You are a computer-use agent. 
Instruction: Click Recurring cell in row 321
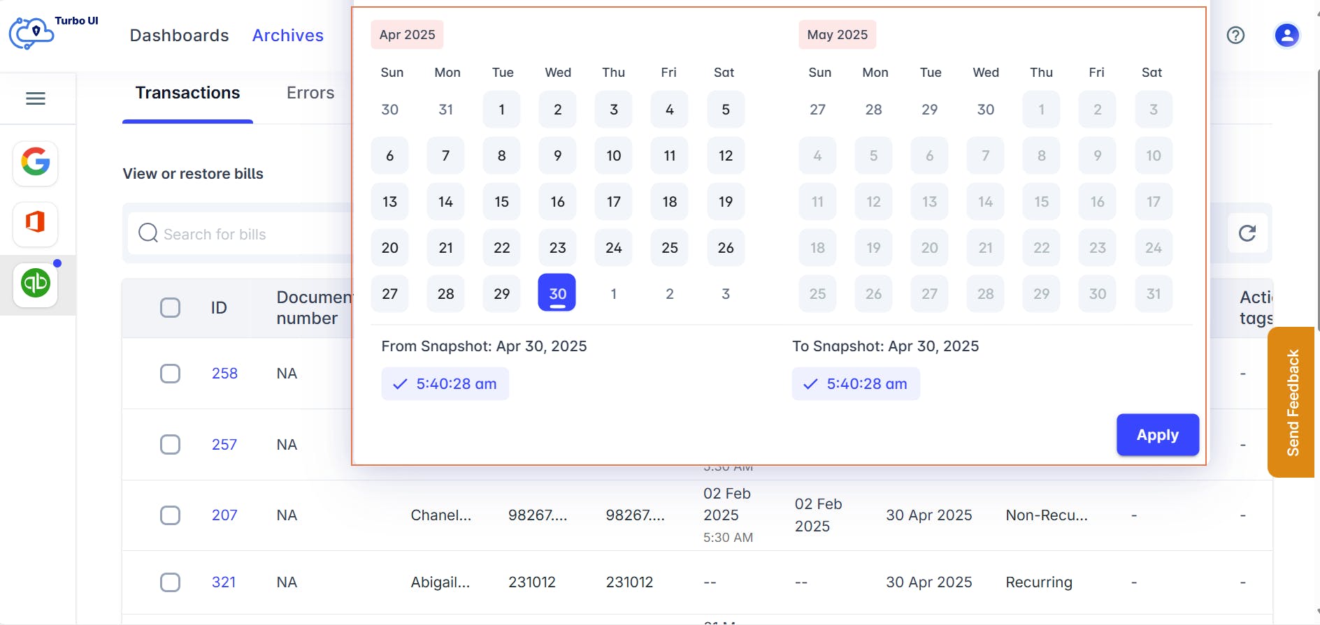click(x=1039, y=582)
